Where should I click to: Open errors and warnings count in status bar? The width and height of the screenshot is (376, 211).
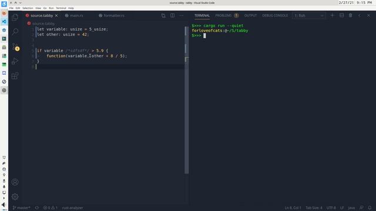[x=51, y=208]
